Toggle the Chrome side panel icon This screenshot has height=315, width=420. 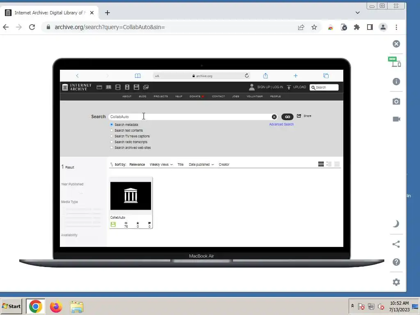tap(370, 27)
